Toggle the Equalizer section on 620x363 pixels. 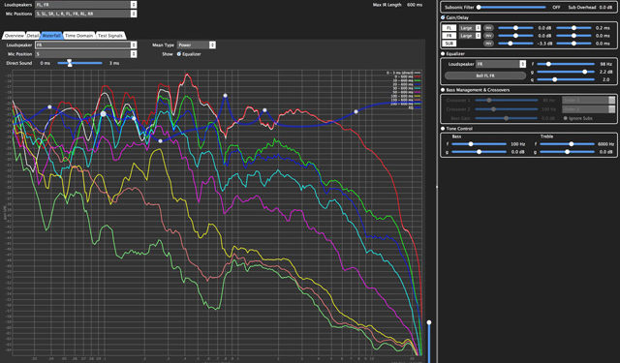coord(443,53)
